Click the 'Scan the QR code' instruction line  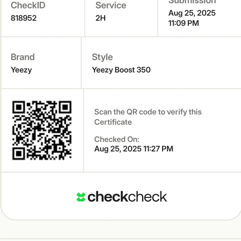click(148, 112)
